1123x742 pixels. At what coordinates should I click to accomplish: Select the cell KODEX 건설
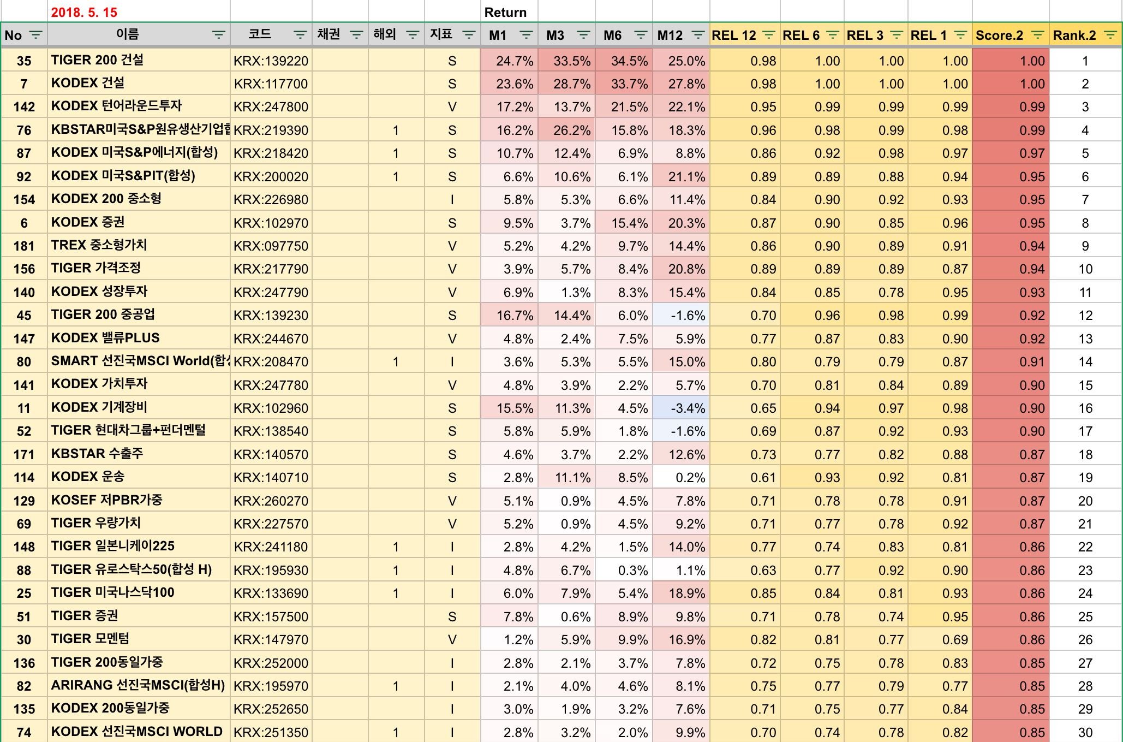pos(139,83)
